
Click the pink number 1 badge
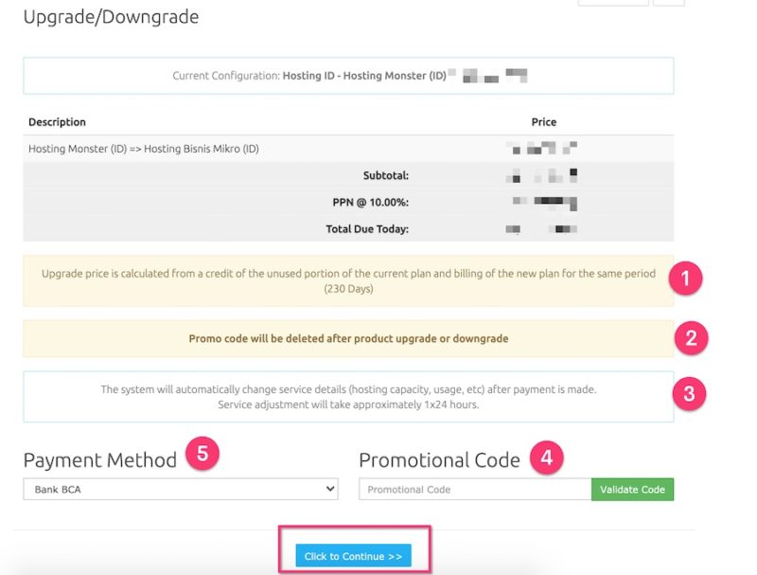(x=685, y=279)
